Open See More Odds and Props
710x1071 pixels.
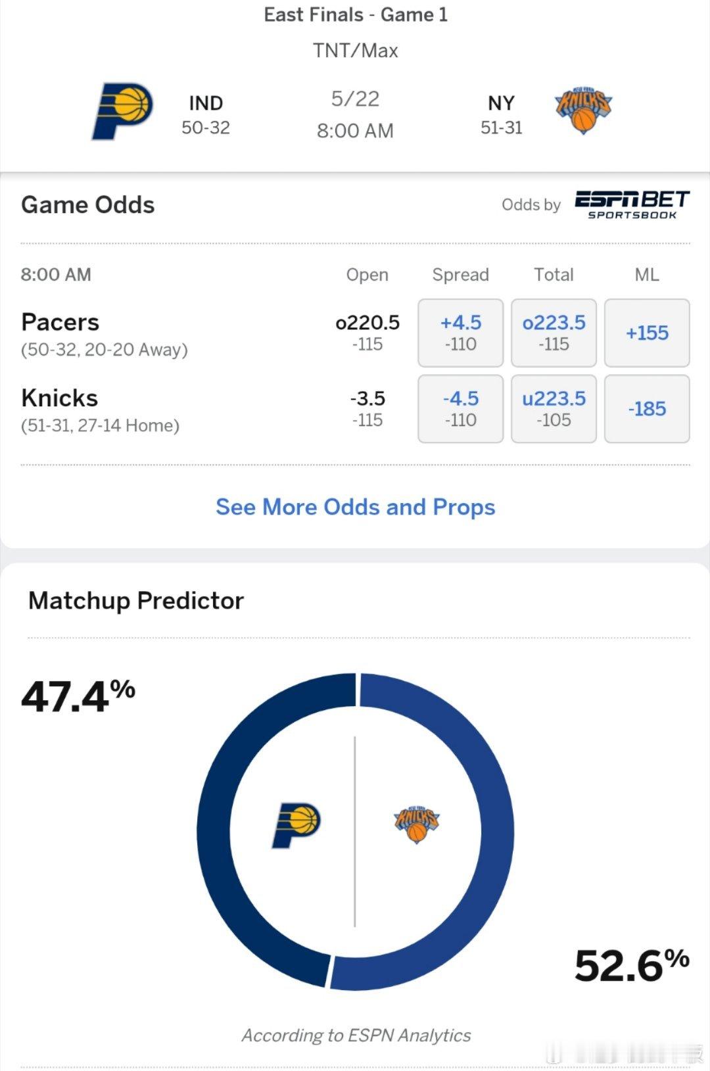pyautogui.click(x=356, y=507)
